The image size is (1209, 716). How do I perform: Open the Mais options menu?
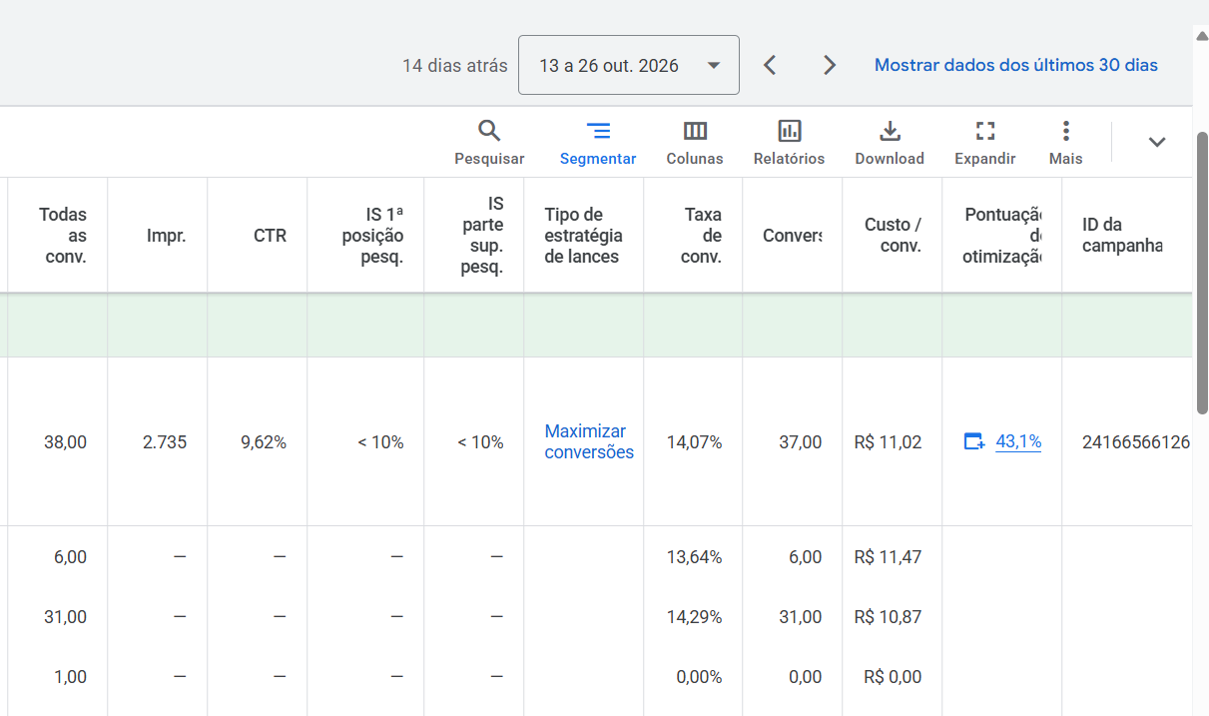[1066, 143]
